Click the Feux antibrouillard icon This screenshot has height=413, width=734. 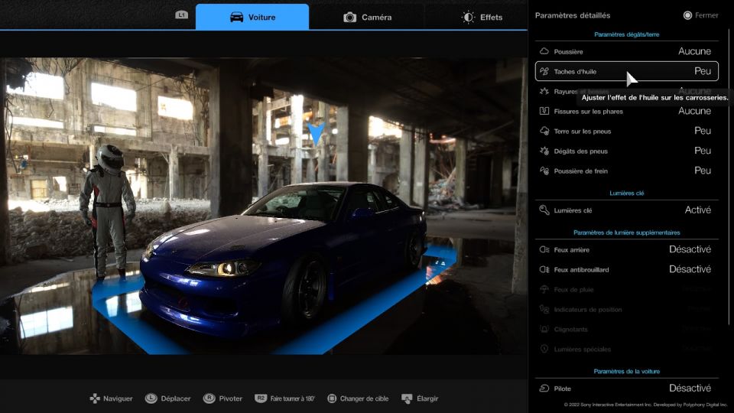(544, 269)
